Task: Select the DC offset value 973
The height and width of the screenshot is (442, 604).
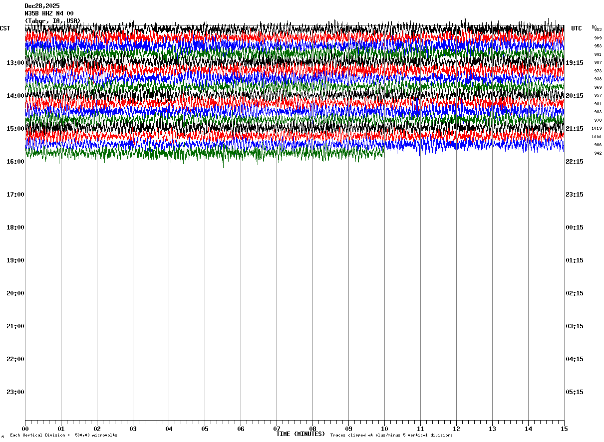Action: [598, 71]
